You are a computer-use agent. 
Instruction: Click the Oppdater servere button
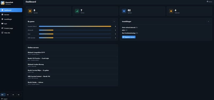[x=129, y=37]
